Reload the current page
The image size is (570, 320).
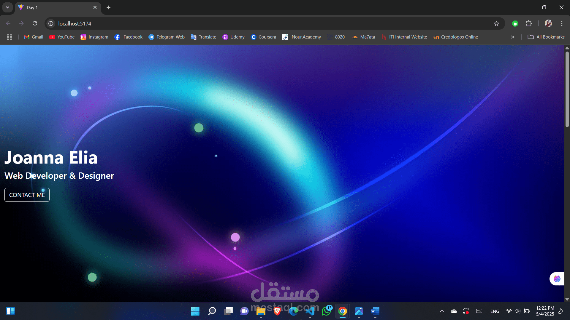[x=35, y=23]
